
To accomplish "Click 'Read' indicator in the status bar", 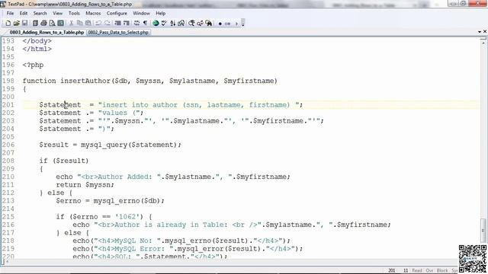I will coord(417,271).
